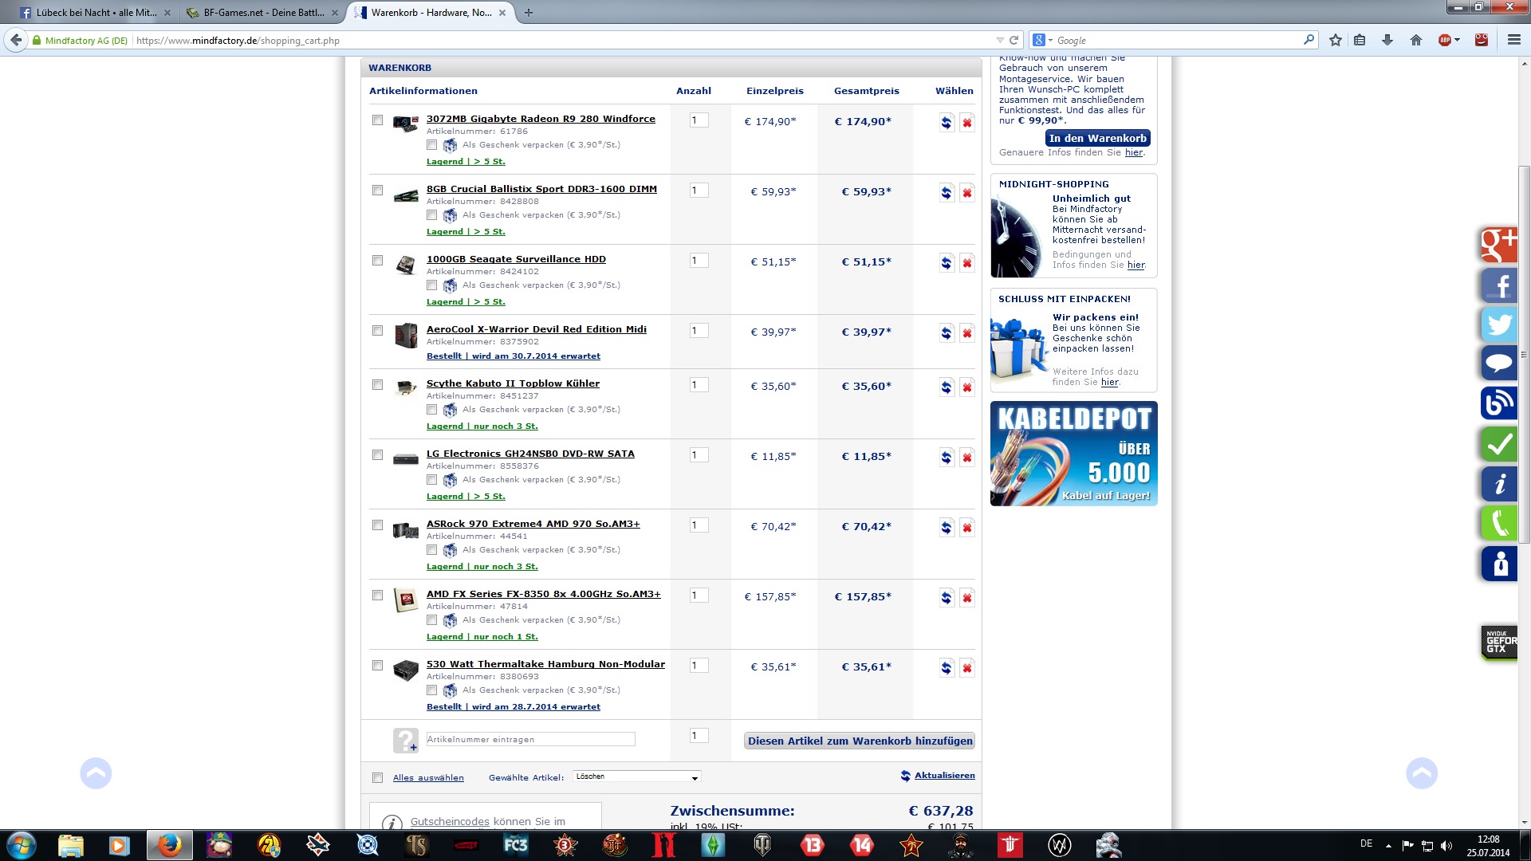Image resolution: width=1531 pixels, height=861 pixels.
Task: Select the AeroCool X-Warrior row checkbox
Action: point(378,331)
